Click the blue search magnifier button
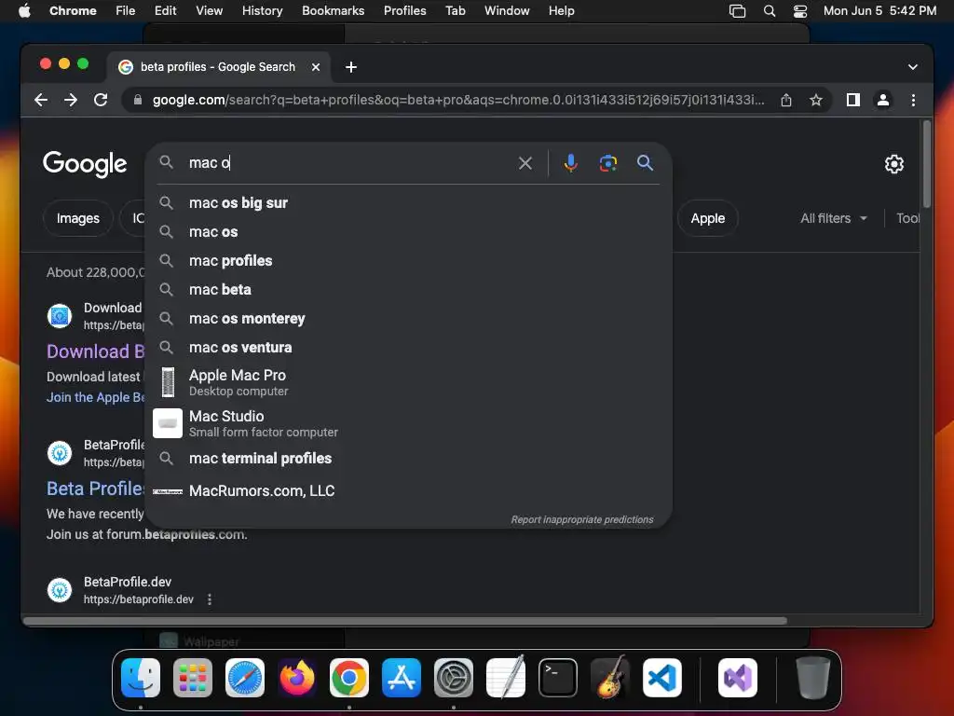 [645, 162]
